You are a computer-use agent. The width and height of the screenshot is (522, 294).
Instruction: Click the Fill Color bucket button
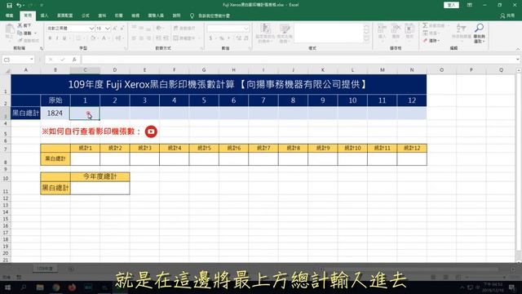93,38
